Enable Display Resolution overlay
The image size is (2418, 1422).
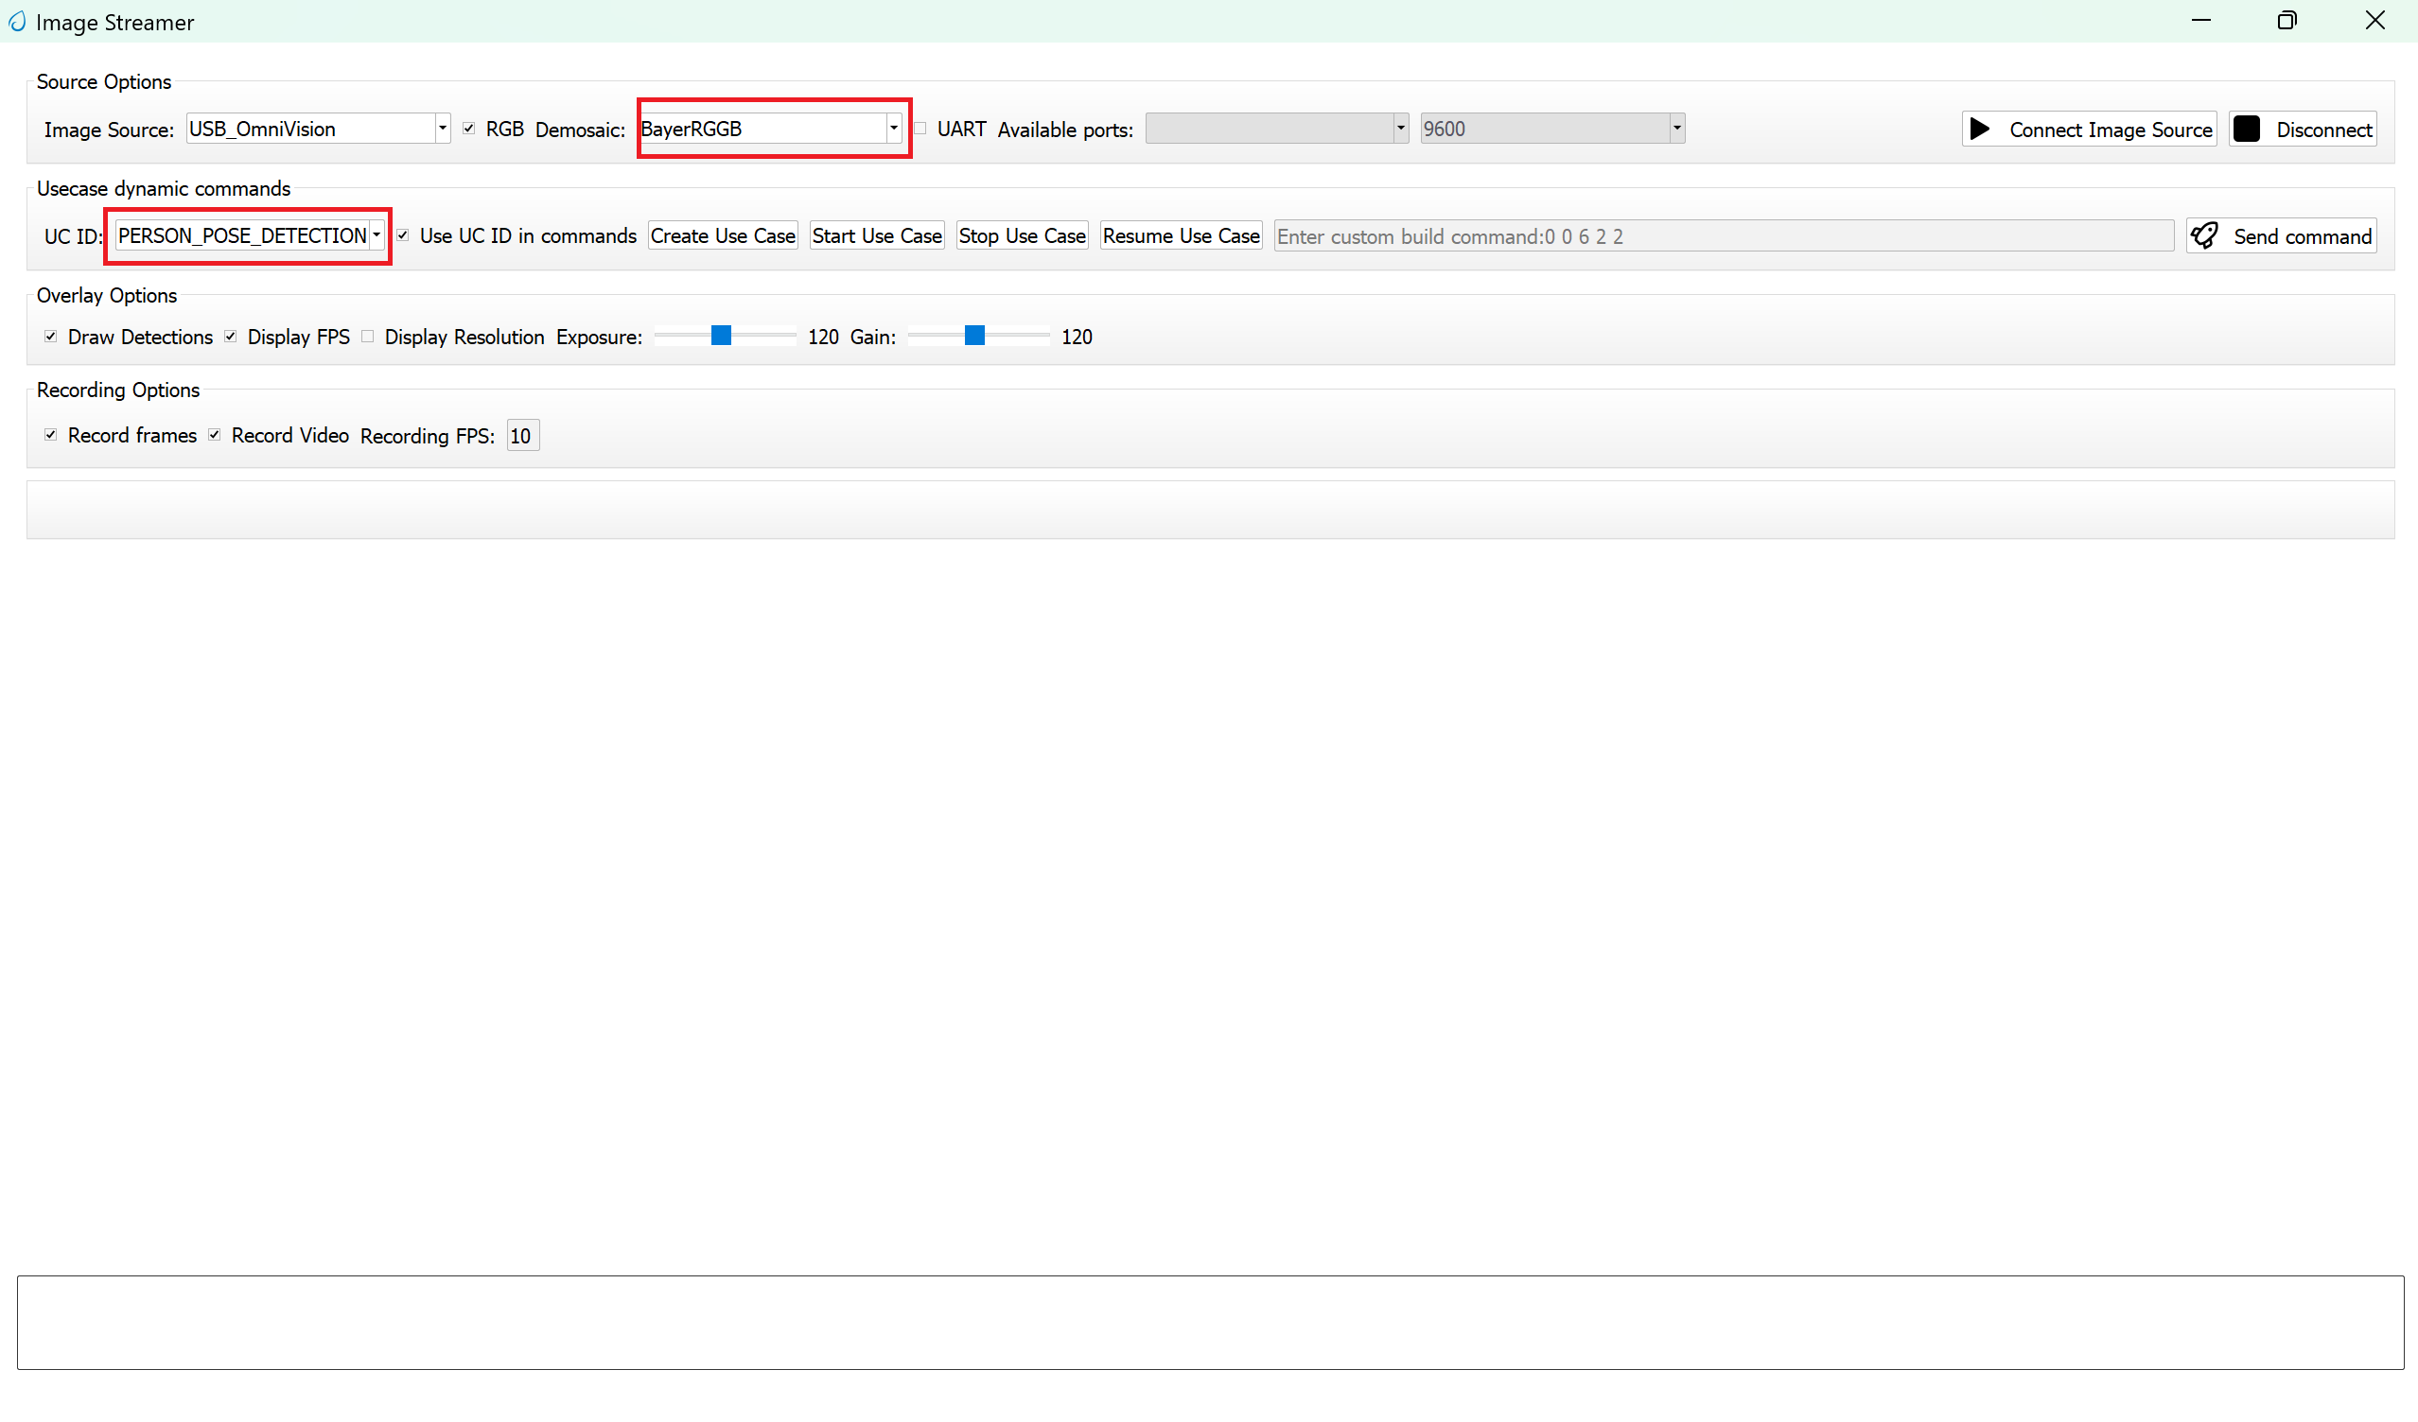(367, 336)
